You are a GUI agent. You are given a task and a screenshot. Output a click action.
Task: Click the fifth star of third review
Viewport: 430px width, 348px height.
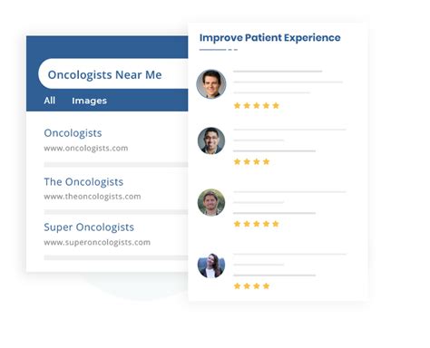click(276, 224)
